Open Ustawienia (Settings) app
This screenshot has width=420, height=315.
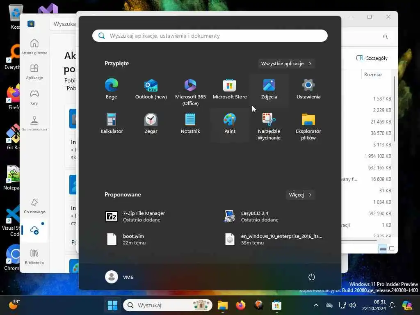(308, 89)
